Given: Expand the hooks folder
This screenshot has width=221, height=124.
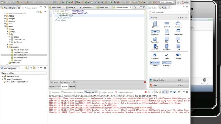Looking at the screenshot, I should 5,16.
